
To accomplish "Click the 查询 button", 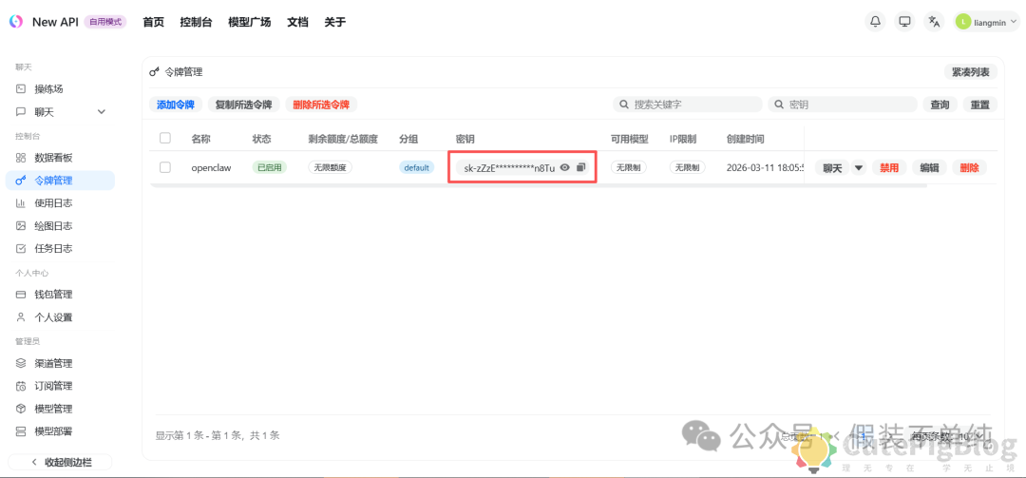I will point(940,105).
